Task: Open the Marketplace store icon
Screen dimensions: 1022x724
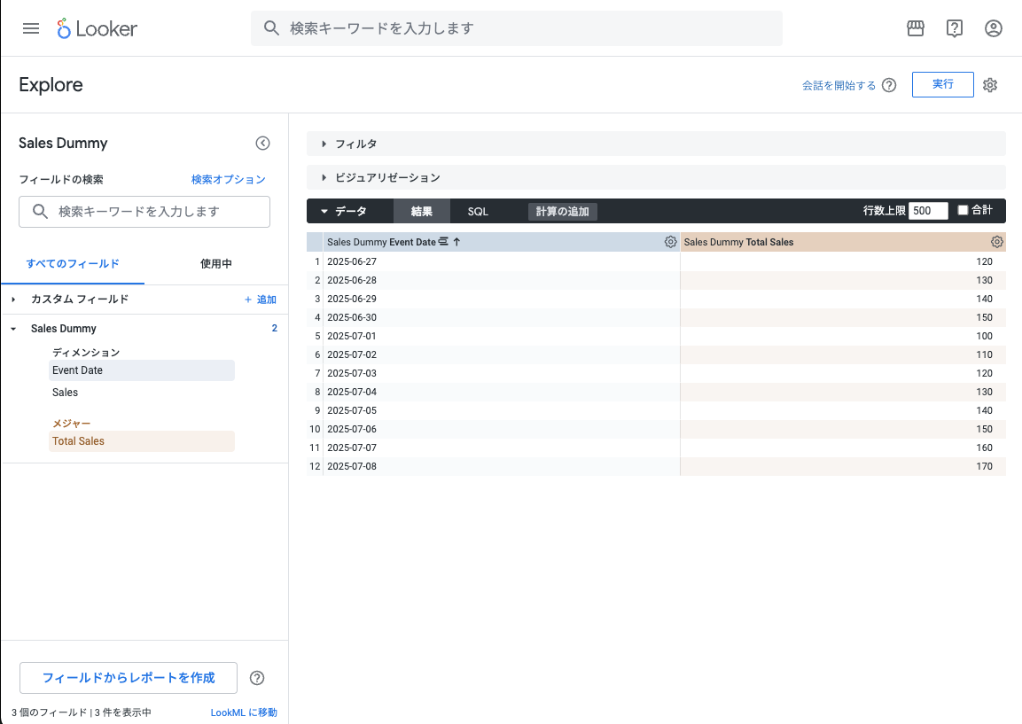Action: (x=916, y=28)
